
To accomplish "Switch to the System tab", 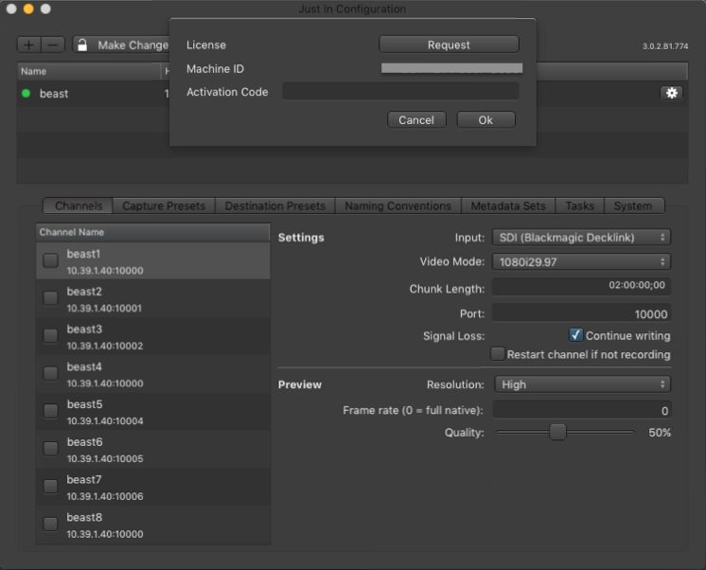I will (x=634, y=205).
